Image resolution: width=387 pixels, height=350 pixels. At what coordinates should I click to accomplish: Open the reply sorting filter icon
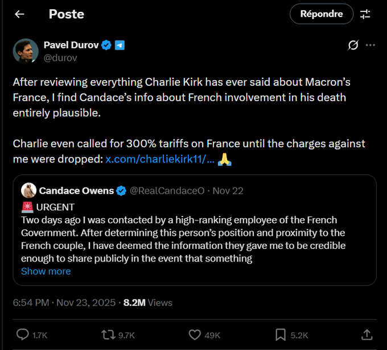365,14
